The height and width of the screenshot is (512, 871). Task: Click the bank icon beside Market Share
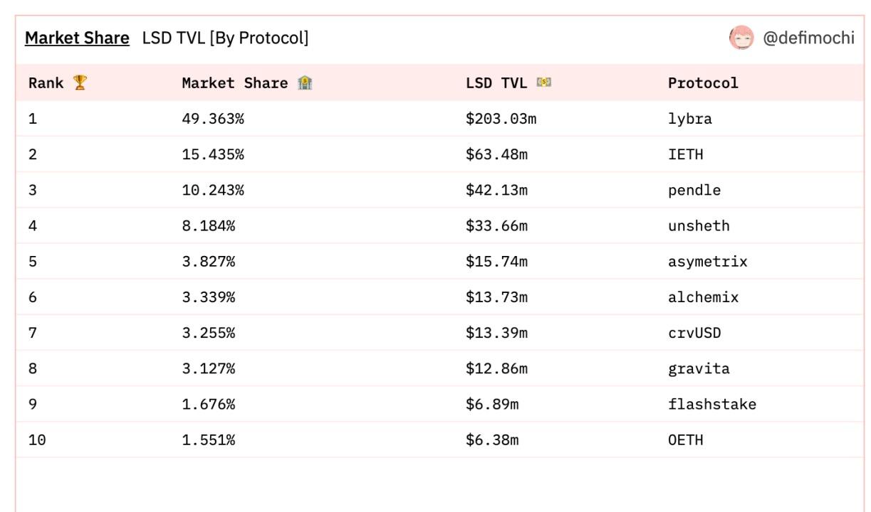pyautogui.click(x=305, y=82)
